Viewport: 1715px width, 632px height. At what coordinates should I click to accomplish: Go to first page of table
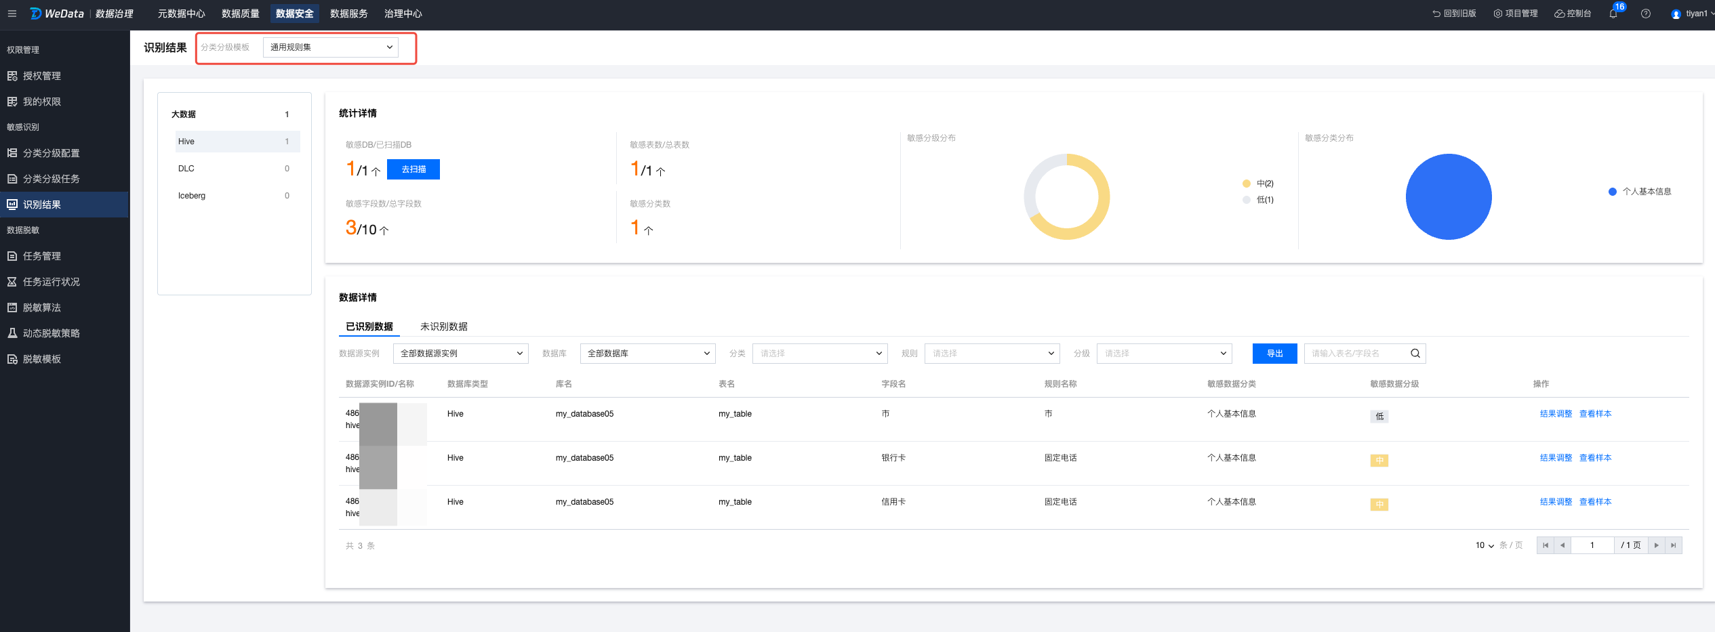pos(1546,545)
